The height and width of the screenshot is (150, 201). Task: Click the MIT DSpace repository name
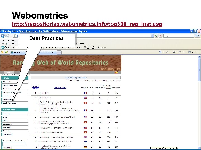click(46, 98)
